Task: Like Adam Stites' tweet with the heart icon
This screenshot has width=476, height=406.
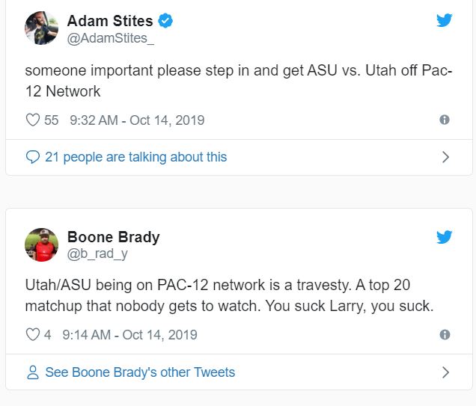Action: tap(33, 120)
